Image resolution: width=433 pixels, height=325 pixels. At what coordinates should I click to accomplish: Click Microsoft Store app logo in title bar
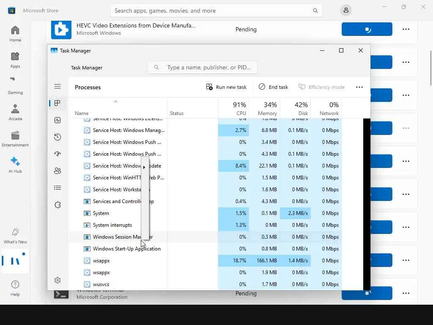11,11
